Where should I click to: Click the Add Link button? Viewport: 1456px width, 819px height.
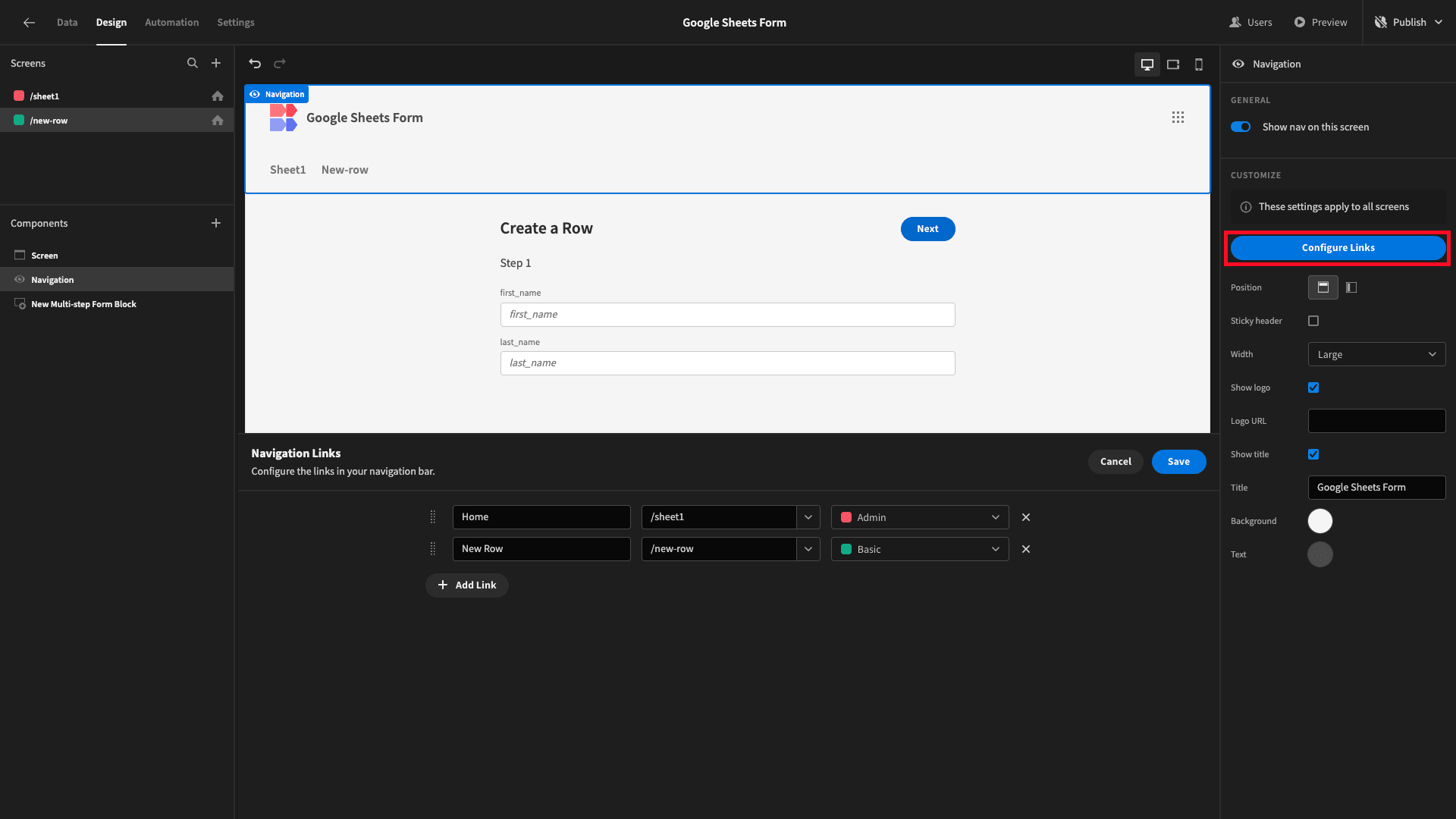click(x=467, y=585)
